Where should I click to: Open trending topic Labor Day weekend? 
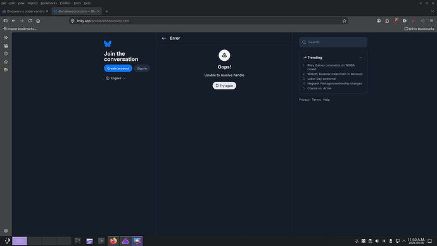[x=321, y=79]
